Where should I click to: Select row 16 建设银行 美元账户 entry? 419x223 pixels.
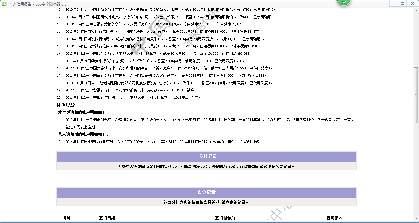click(x=165, y=68)
